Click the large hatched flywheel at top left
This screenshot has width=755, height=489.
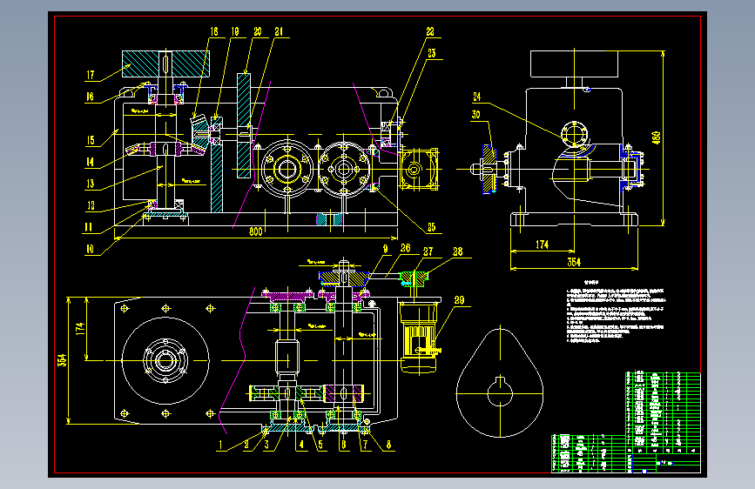pyautogui.click(x=165, y=64)
